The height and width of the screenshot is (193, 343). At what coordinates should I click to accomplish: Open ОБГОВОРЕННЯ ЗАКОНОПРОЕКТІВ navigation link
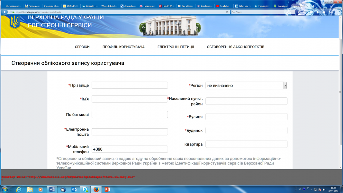[235, 47]
